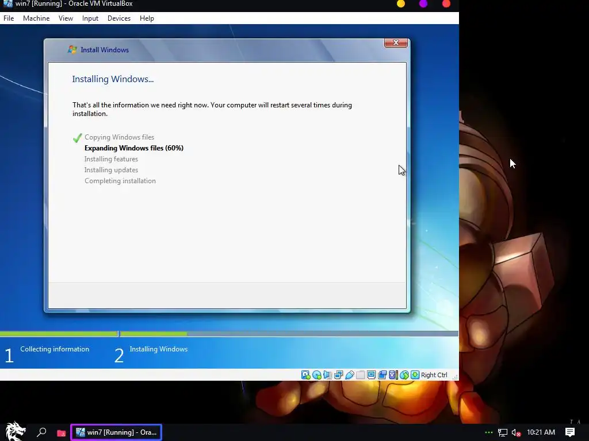Click the network tray icon

tap(503, 433)
